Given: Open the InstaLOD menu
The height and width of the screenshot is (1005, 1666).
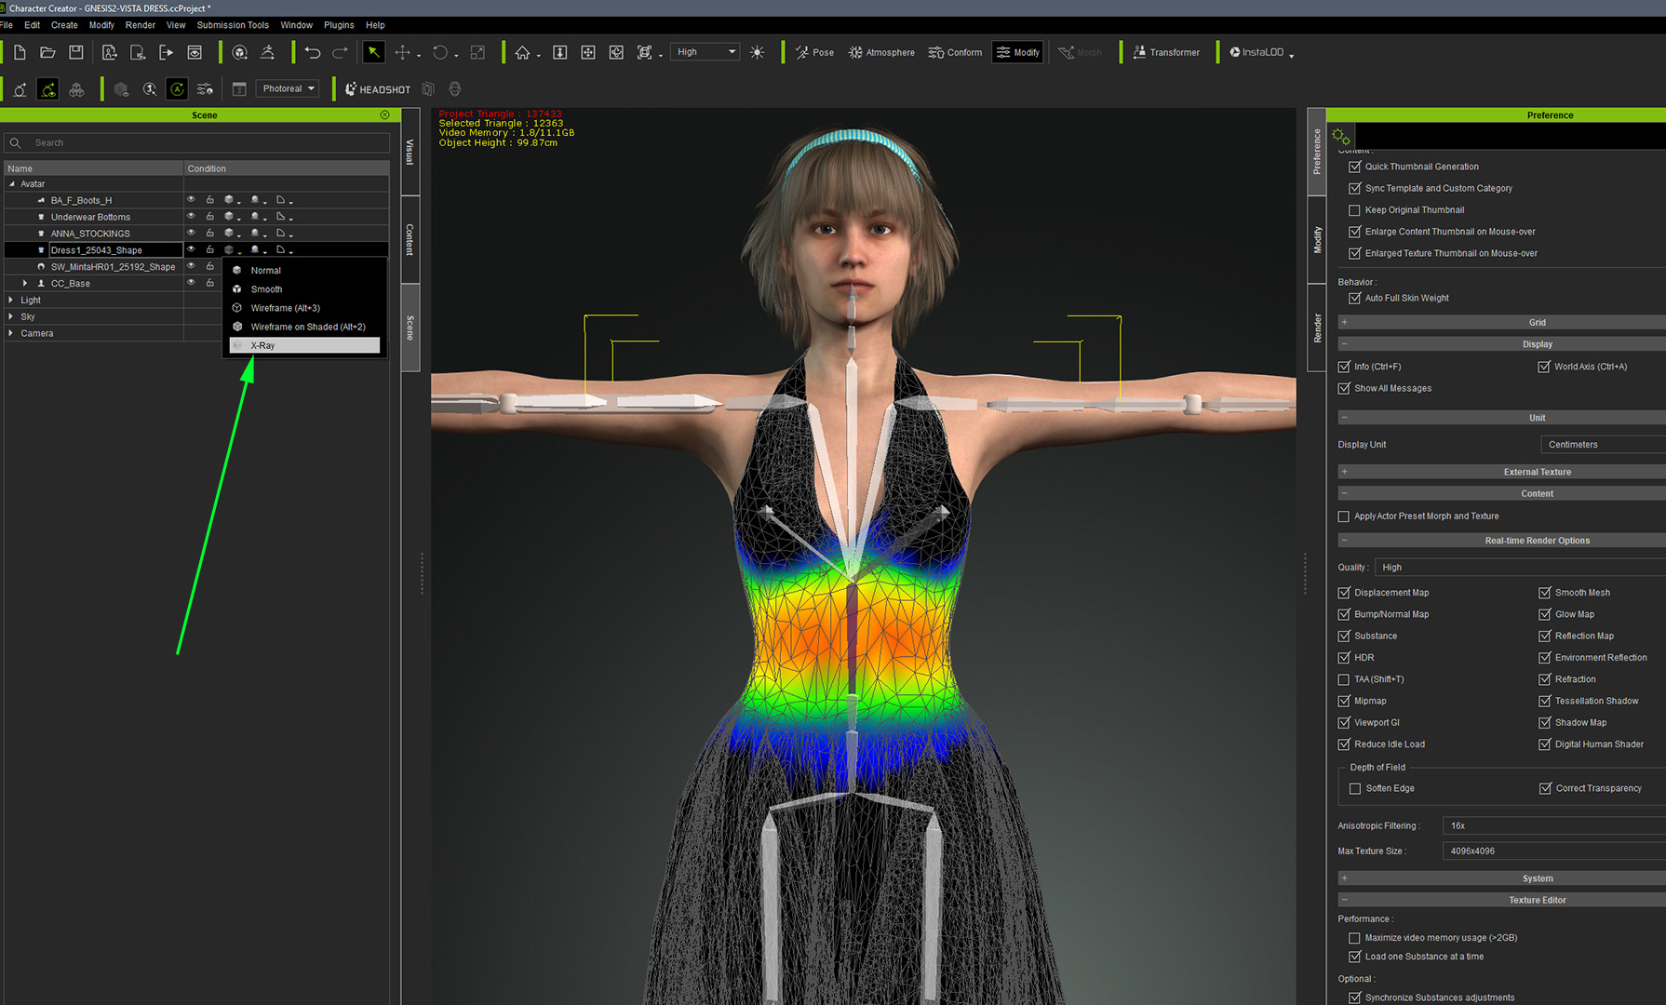Looking at the screenshot, I should click(x=1261, y=52).
